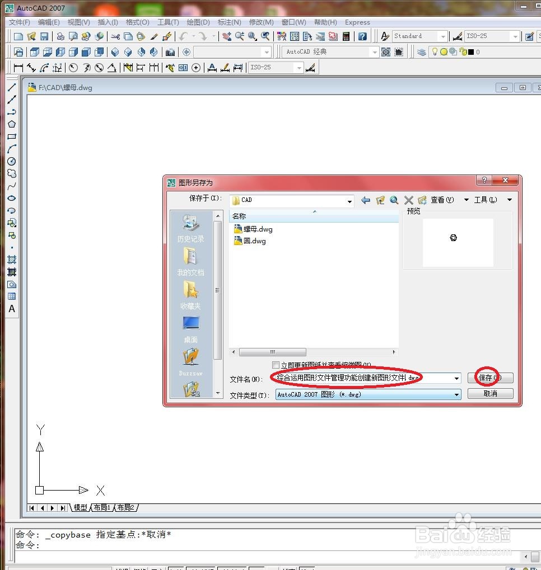This screenshot has width=541, height=570.
Task: Select the file 圆.dwg in list
Action: (250, 241)
